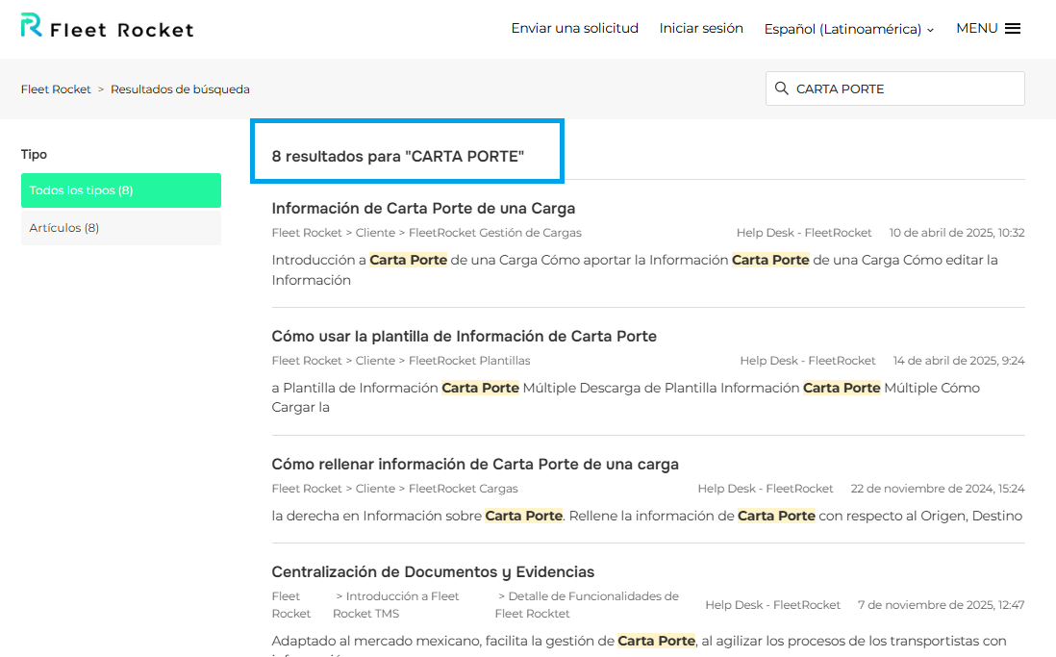Click the 8 resultados para "CARTA PORTE" heading

click(398, 157)
